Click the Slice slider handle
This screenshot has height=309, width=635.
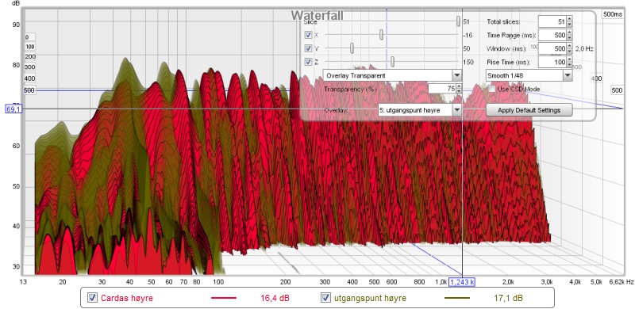point(458,21)
